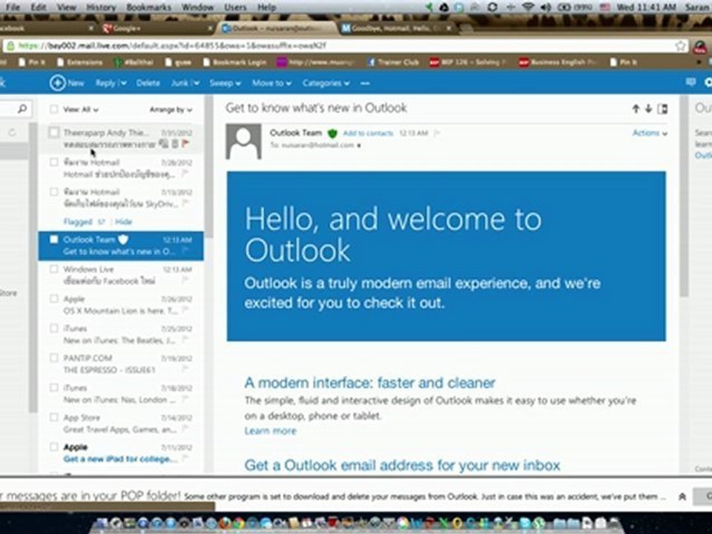Click the settings gear icon

[x=708, y=82]
